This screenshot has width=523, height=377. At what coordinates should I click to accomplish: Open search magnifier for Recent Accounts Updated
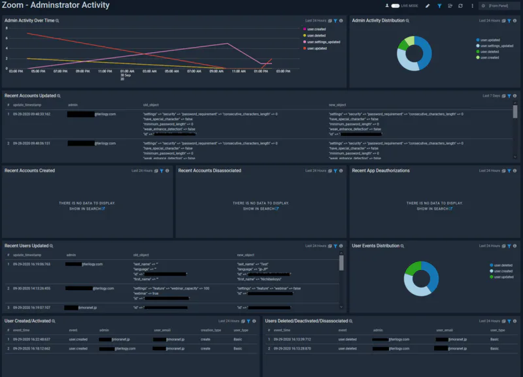pyautogui.click(x=59, y=96)
